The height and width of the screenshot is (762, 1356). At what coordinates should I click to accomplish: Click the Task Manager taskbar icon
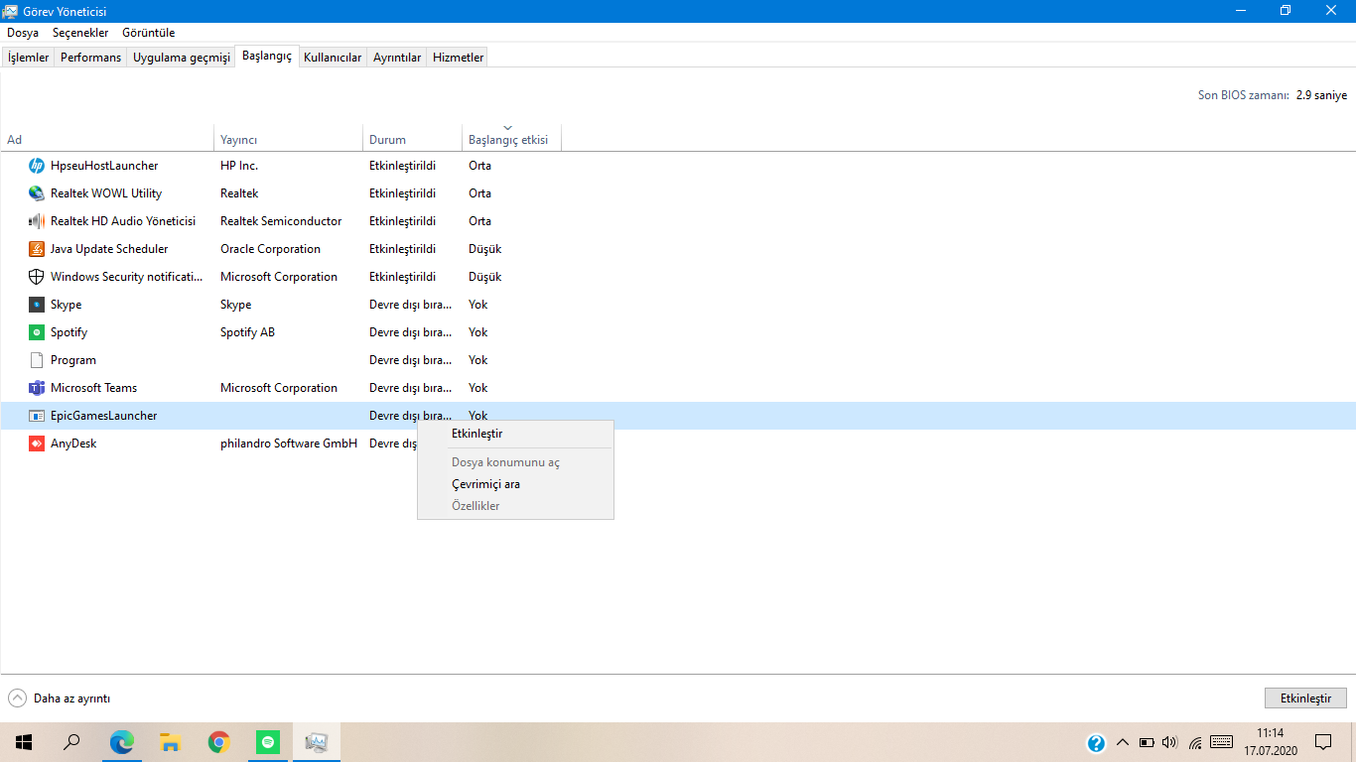(x=317, y=742)
